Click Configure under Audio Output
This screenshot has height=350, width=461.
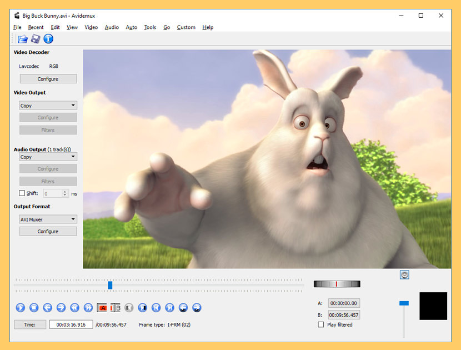click(x=48, y=168)
